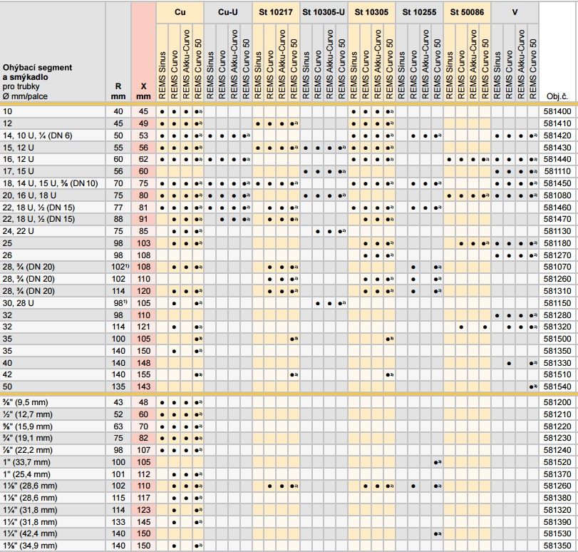
Task: Select the "St 10217" column header
Action: [276, 12]
